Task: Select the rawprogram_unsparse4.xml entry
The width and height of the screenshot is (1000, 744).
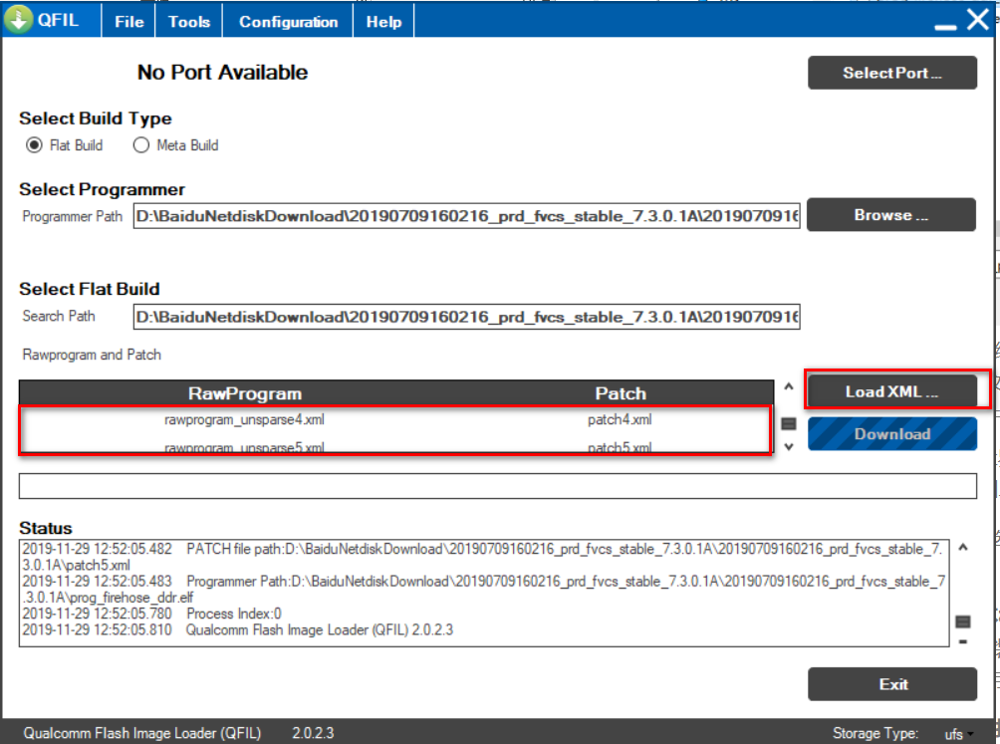Action: coord(244,419)
